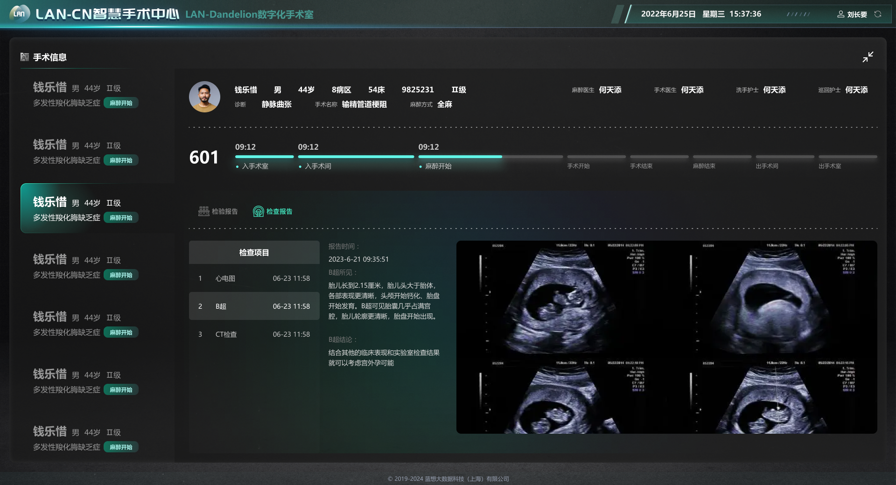This screenshot has width=896, height=485.
Task: Select the 心电图 examination row
Action: pyautogui.click(x=254, y=278)
